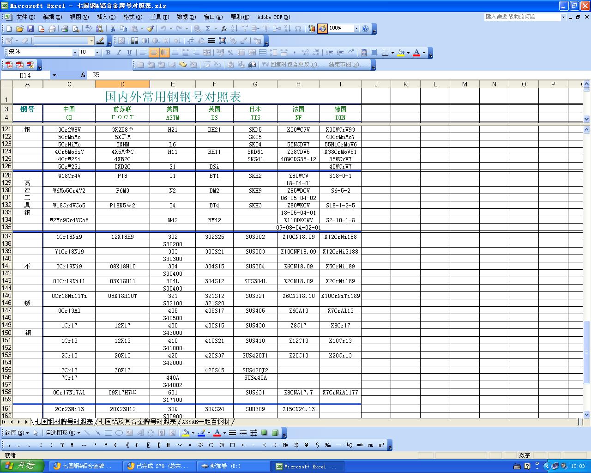Open the 绘图 drawing menu dropdown
This screenshot has height=473, width=591.
pyautogui.click(x=17, y=433)
